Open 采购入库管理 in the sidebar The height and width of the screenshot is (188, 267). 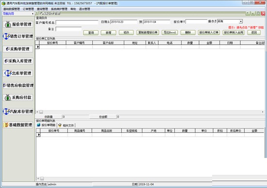(x=18, y=61)
